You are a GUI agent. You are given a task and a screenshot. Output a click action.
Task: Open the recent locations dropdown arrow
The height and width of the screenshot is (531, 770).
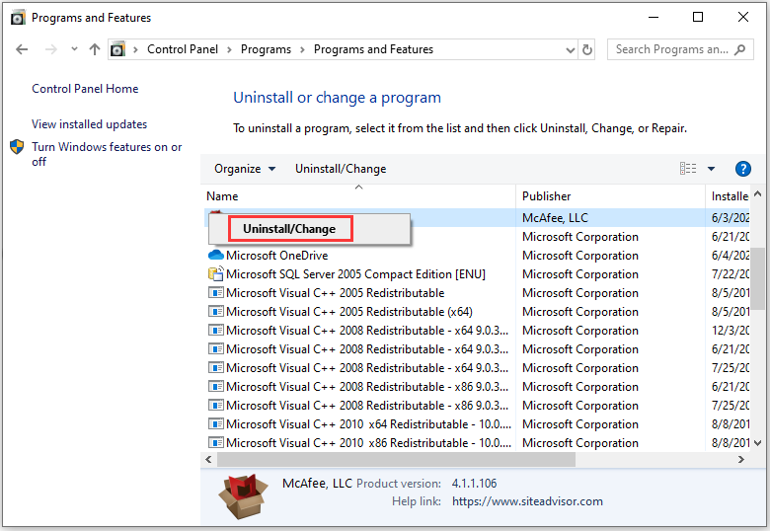(74, 49)
